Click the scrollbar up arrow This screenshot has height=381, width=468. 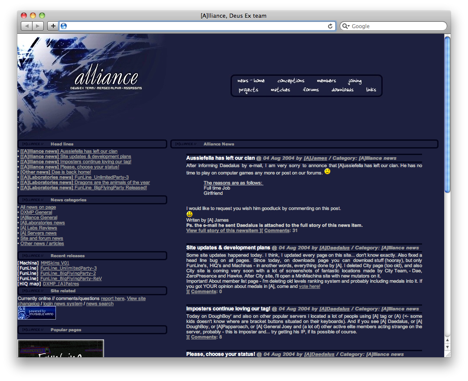coord(447,340)
